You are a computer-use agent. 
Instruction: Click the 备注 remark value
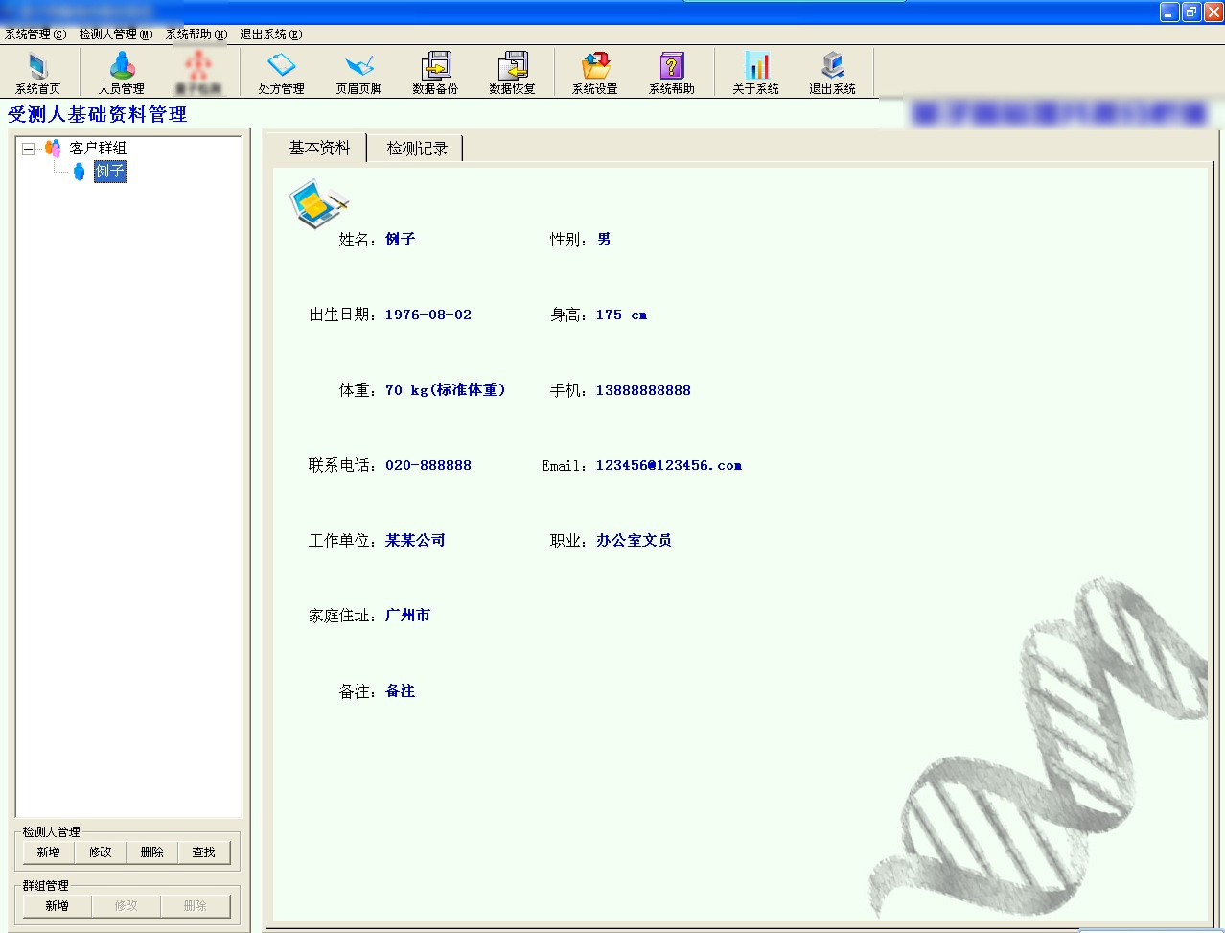click(x=401, y=690)
